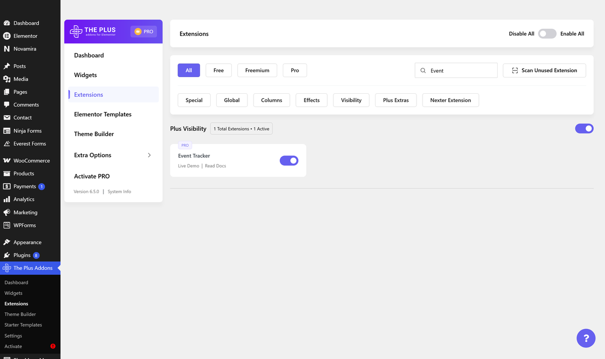This screenshot has width=605, height=359.
Task: Filter by Columns category
Action: [272, 100]
